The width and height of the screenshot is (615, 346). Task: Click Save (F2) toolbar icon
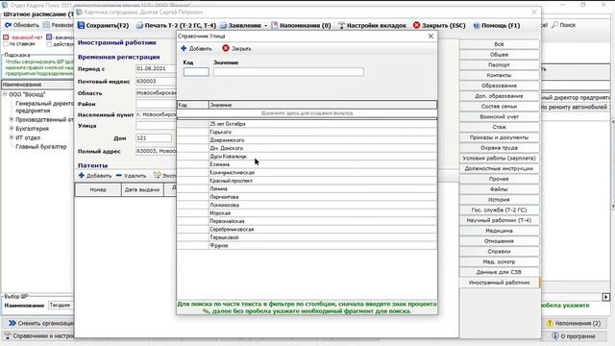[x=81, y=26]
